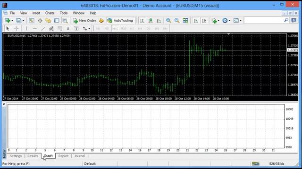Click the New Order button
302x169 pixels.
(x=84, y=21)
